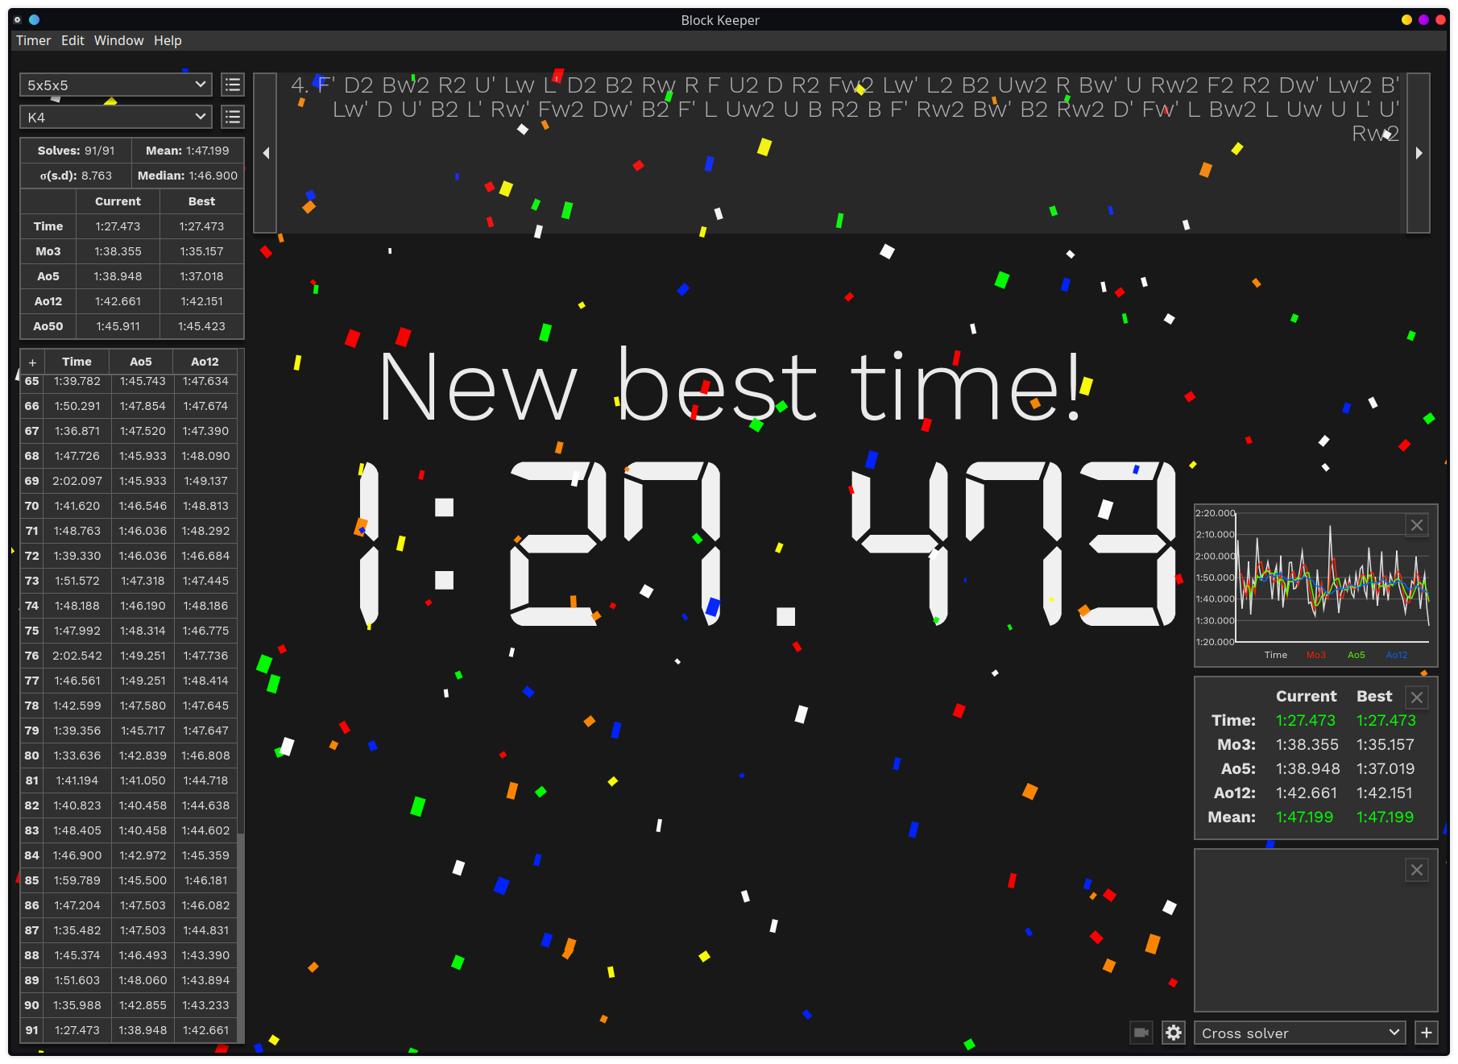Click the Time column header in solves table
Screen dimensions: 1458x1064
click(77, 362)
